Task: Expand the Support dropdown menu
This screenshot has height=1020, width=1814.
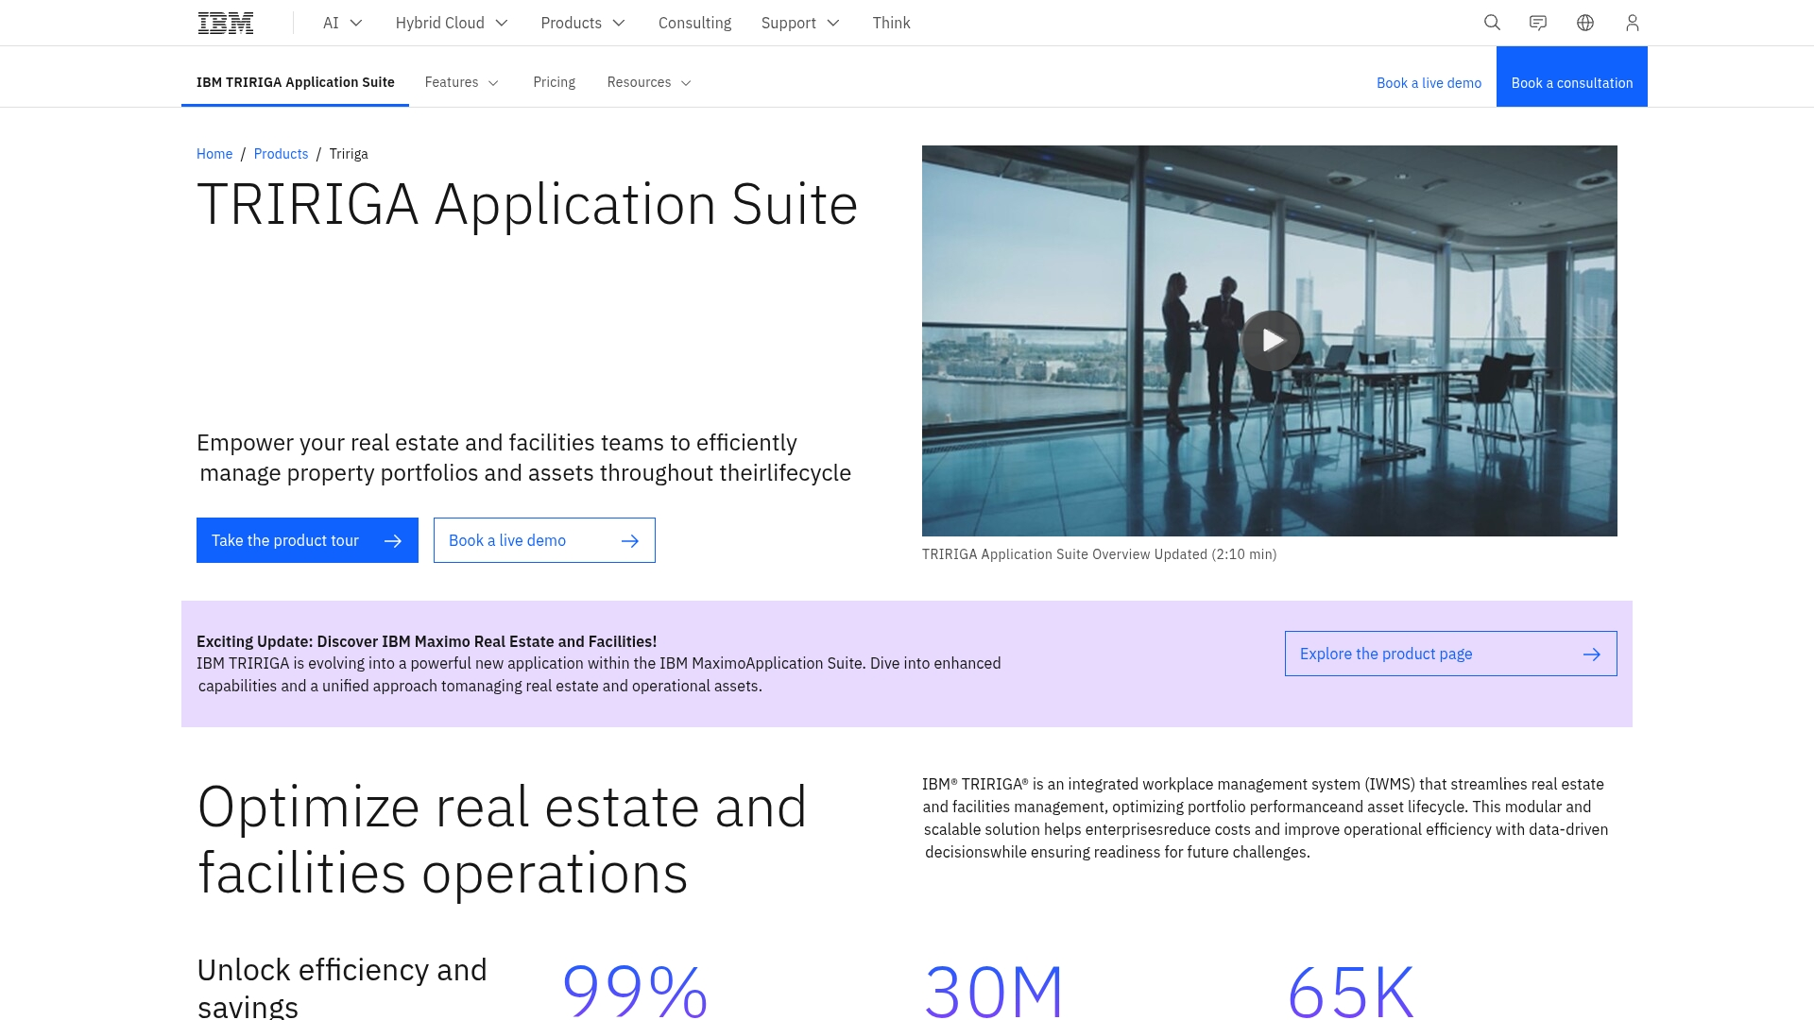Action: 800,23
